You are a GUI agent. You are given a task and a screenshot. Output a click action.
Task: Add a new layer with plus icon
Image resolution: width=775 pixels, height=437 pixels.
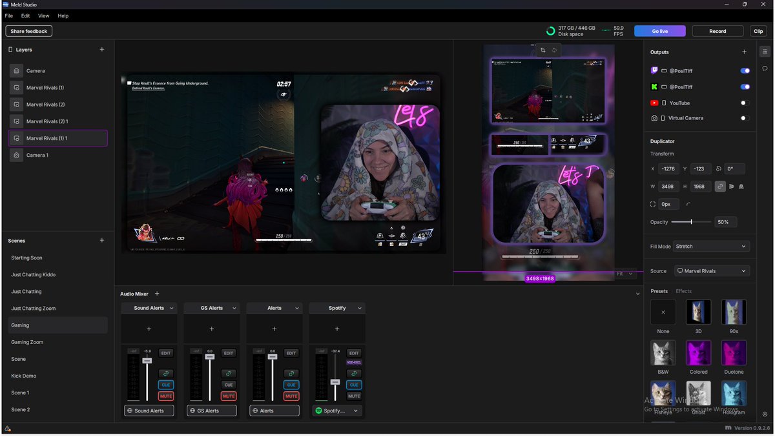[x=102, y=50]
